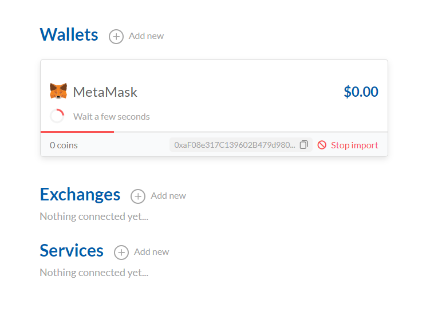Click the plus icon next to Exchanges
Screen dimensions: 434x331
138,196
